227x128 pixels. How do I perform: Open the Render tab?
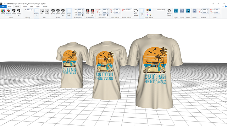(x=45, y=6)
